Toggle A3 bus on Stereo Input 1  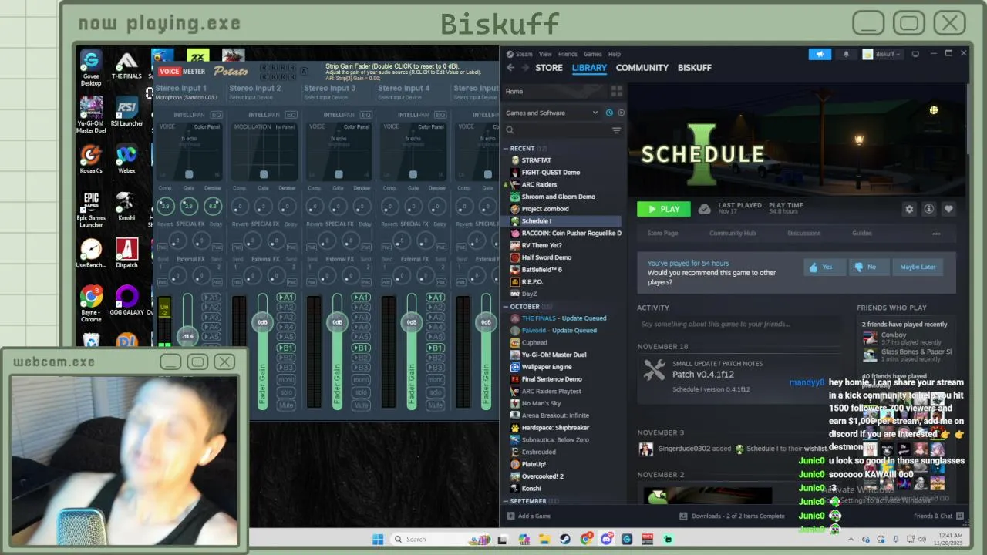[x=211, y=317]
